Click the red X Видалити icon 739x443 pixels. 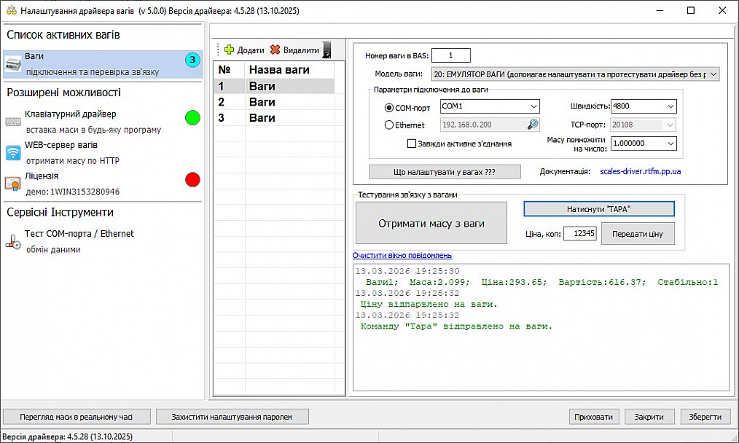pyautogui.click(x=275, y=50)
